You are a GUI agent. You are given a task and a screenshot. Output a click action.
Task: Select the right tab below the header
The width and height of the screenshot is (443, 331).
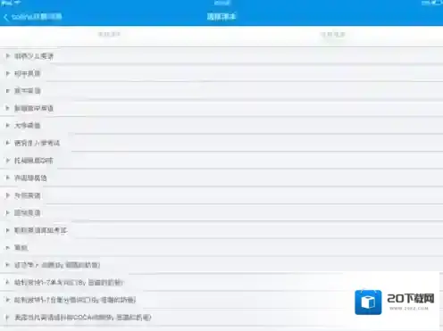pos(333,35)
